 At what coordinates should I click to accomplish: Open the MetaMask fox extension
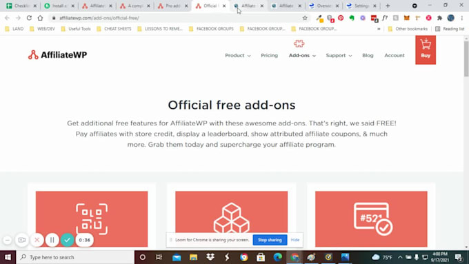pyautogui.click(x=406, y=18)
